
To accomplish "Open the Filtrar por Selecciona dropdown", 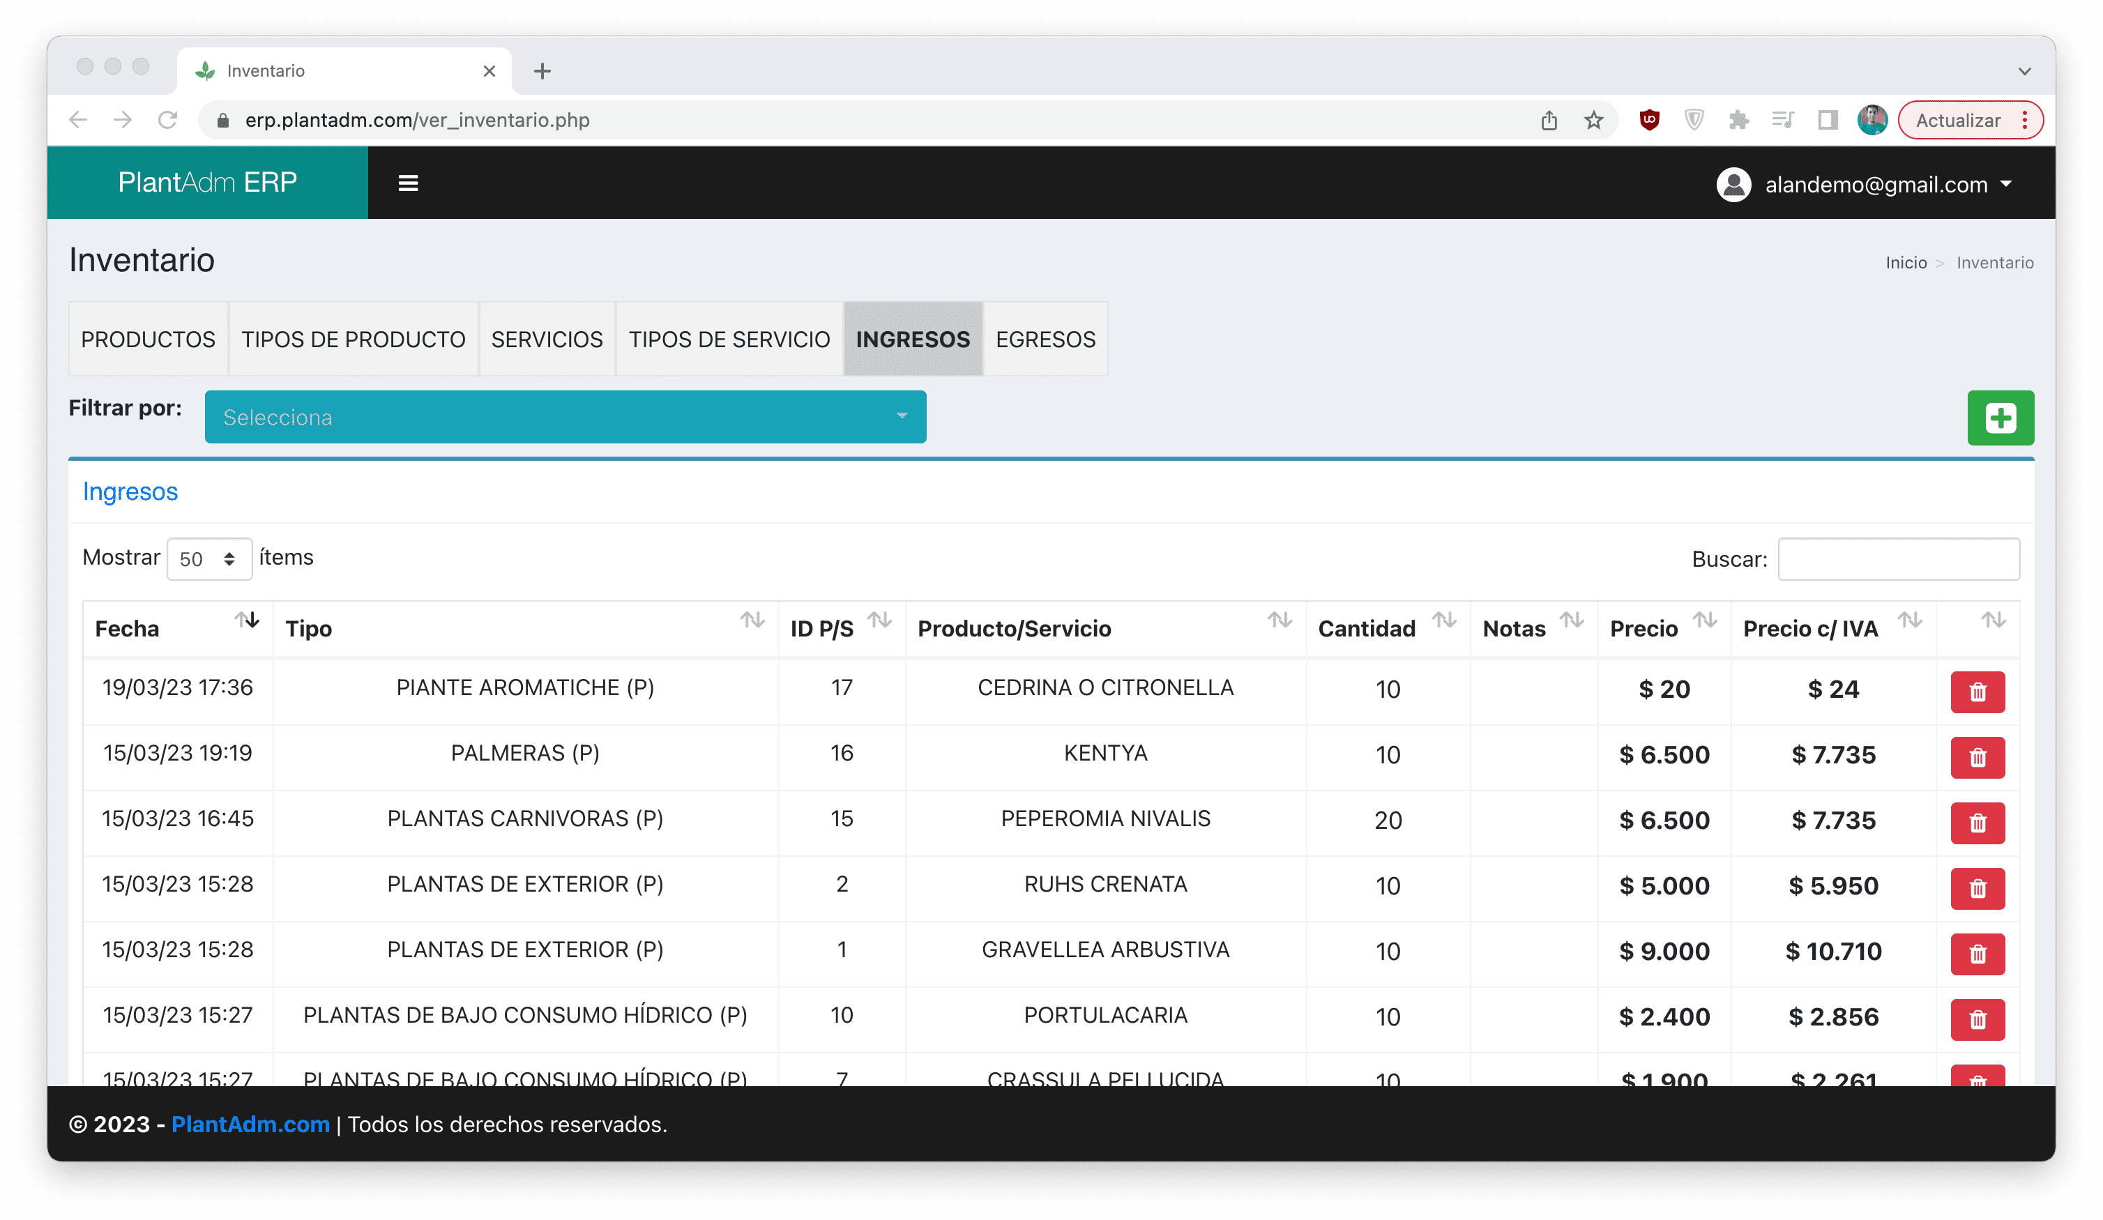I will coord(565,416).
